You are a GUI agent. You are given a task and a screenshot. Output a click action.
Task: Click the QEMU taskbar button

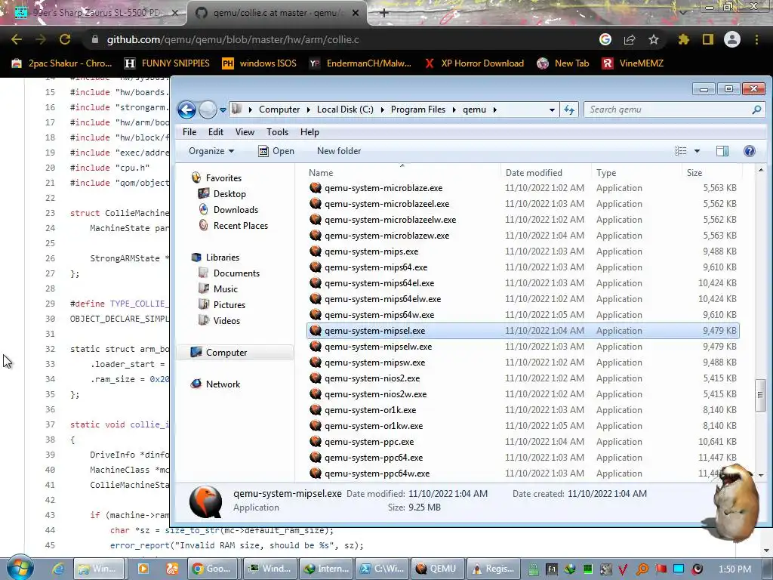[x=436, y=569]
